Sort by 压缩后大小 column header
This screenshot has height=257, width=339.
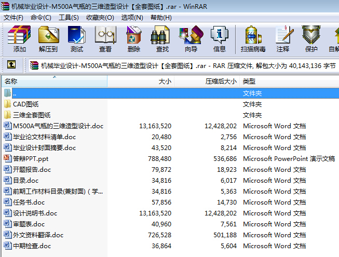point(207,82)
